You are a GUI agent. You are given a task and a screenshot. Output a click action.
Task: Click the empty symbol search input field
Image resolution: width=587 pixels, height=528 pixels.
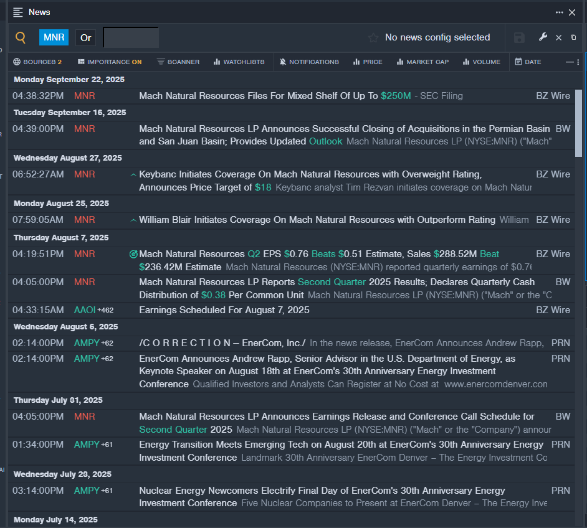[131, 37]
